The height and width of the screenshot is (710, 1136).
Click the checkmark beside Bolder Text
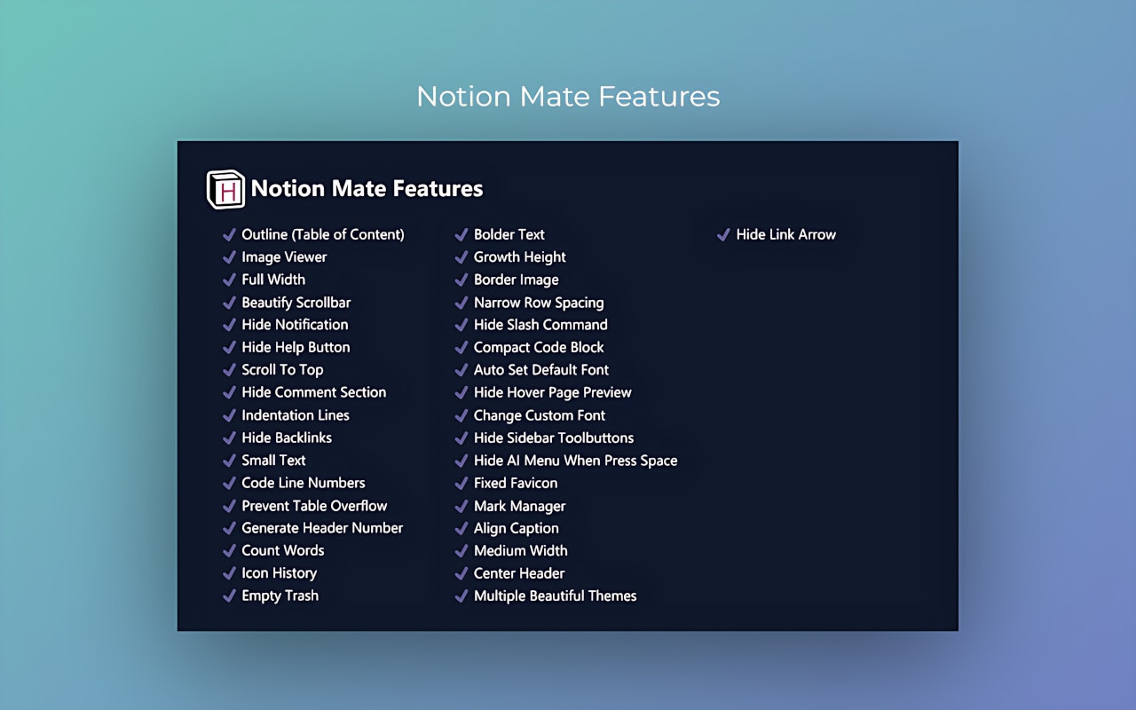[461, 234]
